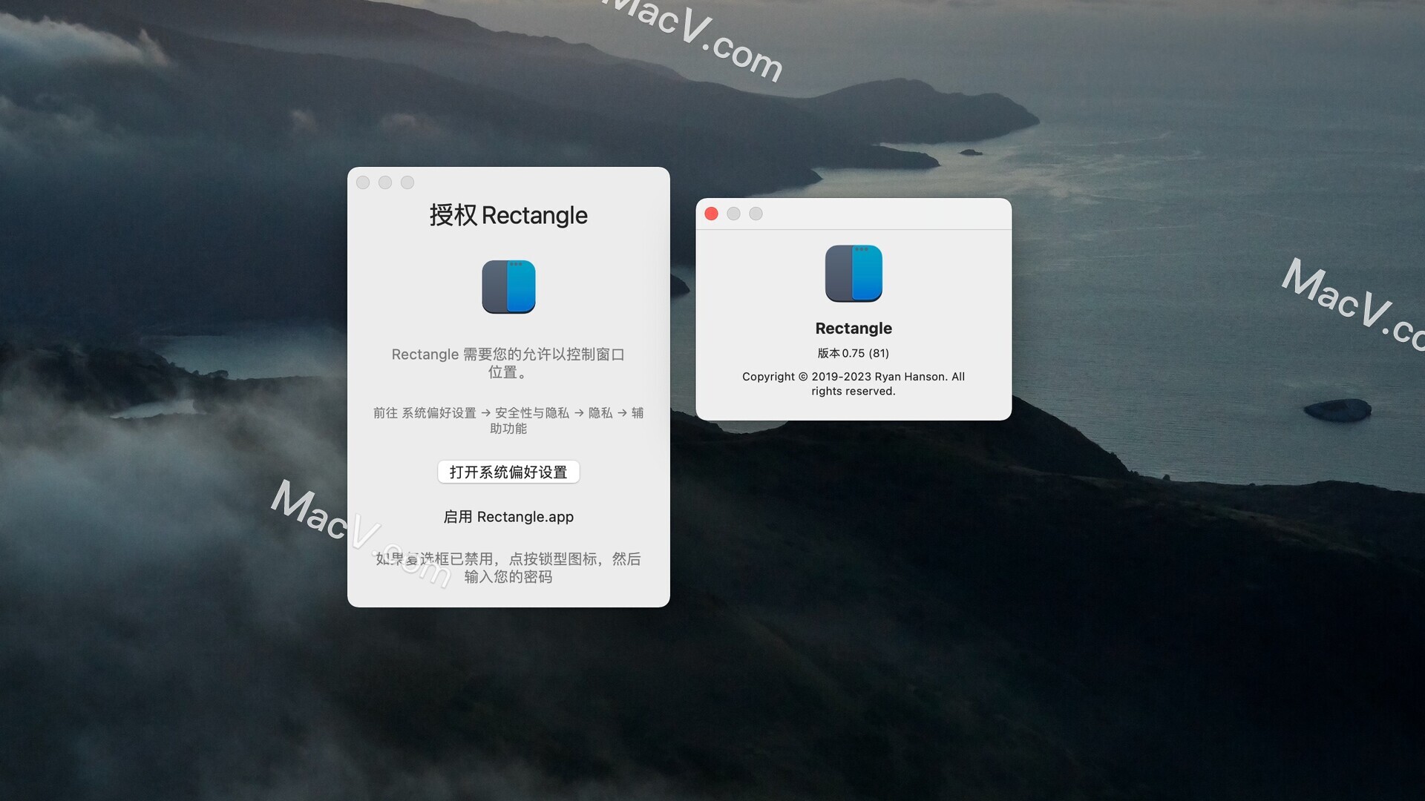The width and height of the screenshot is (1425, 801).
Task: Click disabled close button in 授权 Rectangle window
Action: 363,182
